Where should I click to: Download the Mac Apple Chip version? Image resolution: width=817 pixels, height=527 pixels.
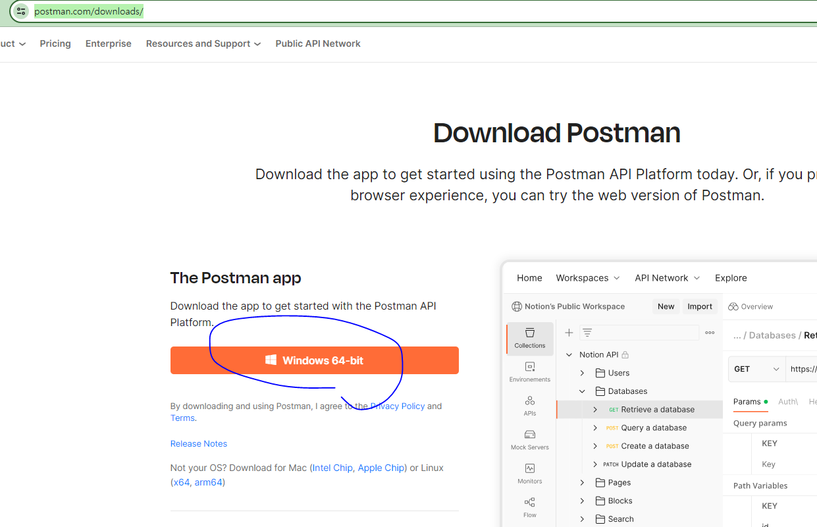point(381,468)
